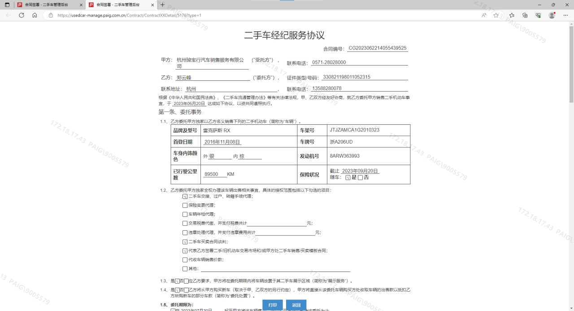Open the favorites list
Screen dimensions: 574x311
pyautogui.click(x=512, y=15)
